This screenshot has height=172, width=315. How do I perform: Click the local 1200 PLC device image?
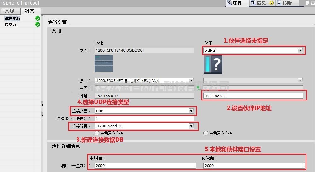click(x=104, y=64)
